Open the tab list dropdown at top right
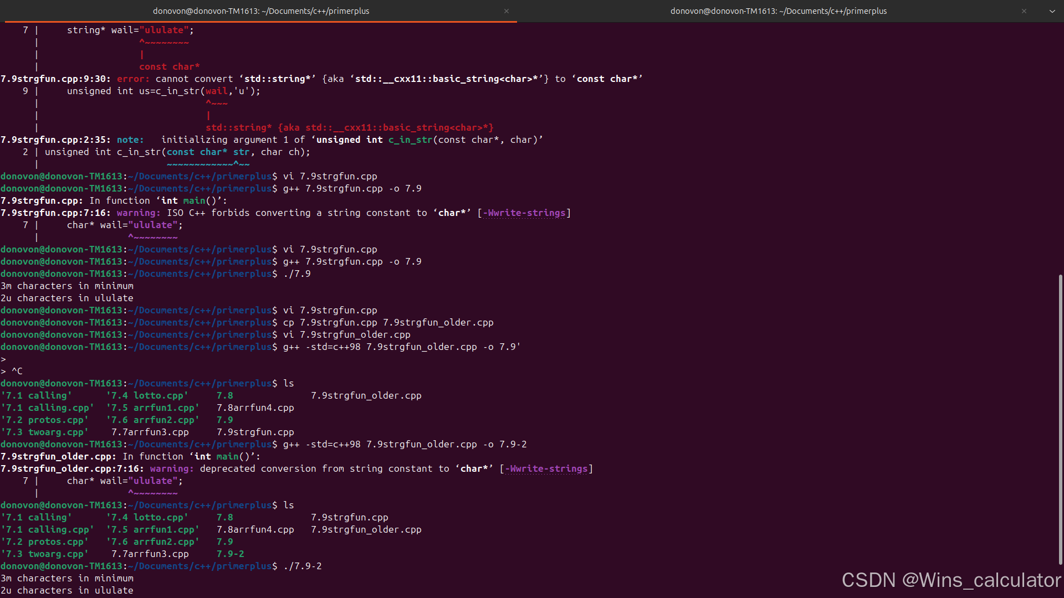The width and height of the screenshot is (1064, 598). click(1051, 11)
